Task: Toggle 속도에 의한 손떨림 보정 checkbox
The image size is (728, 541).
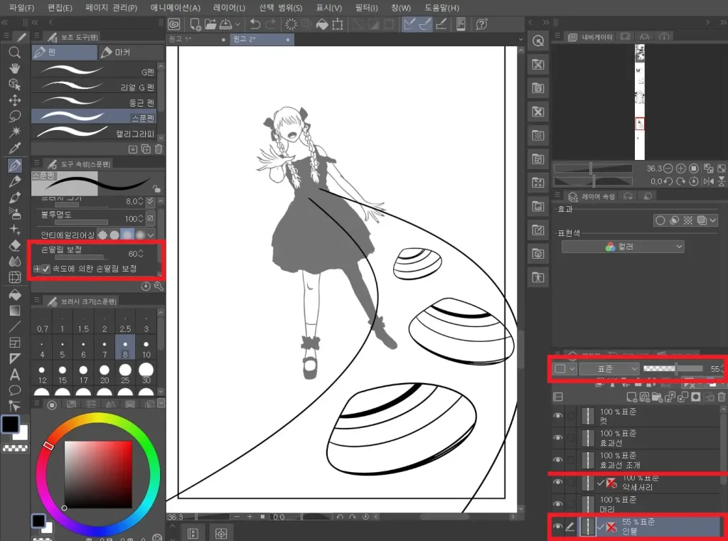Action: pos(46,269)
